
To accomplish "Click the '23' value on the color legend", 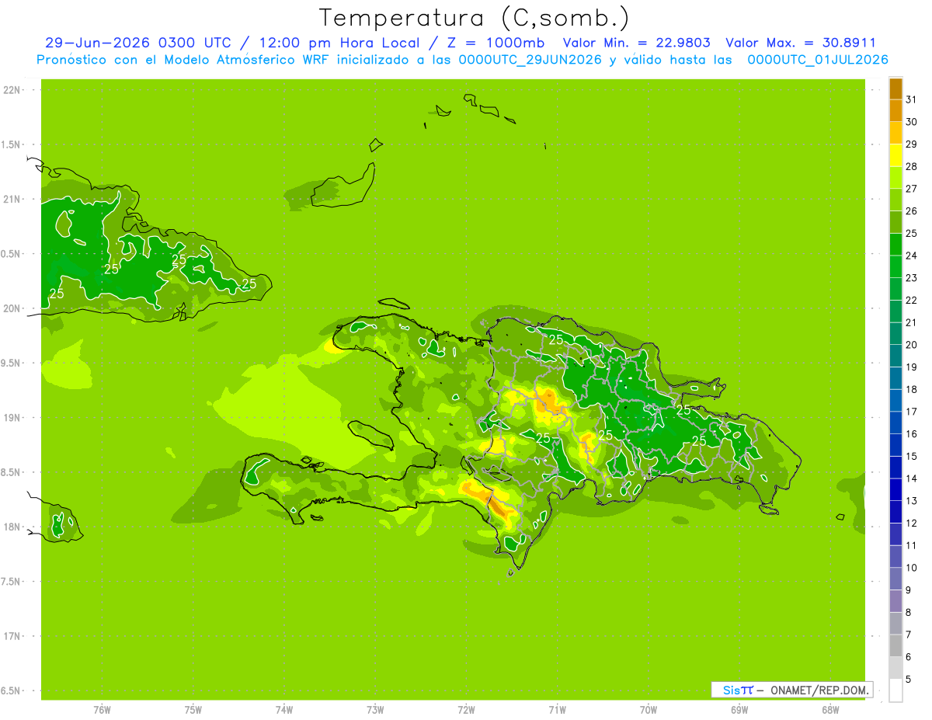I will [x=912, y=278].
